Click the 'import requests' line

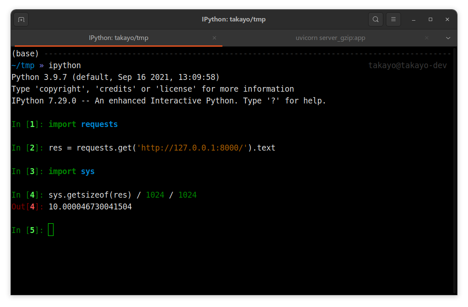83,124
